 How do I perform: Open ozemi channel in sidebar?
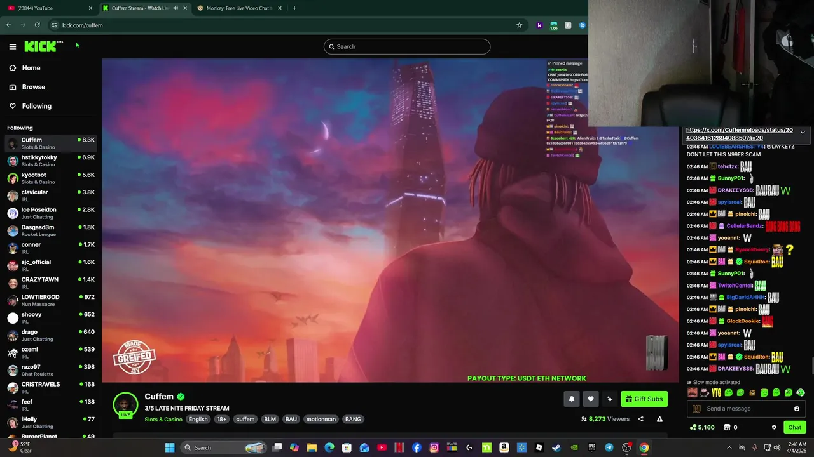[x=51, y=352]
